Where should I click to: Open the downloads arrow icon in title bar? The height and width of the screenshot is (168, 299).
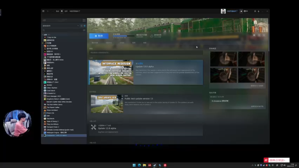coord(259,11)
